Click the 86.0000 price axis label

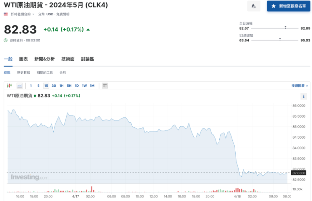coord(299,106)
